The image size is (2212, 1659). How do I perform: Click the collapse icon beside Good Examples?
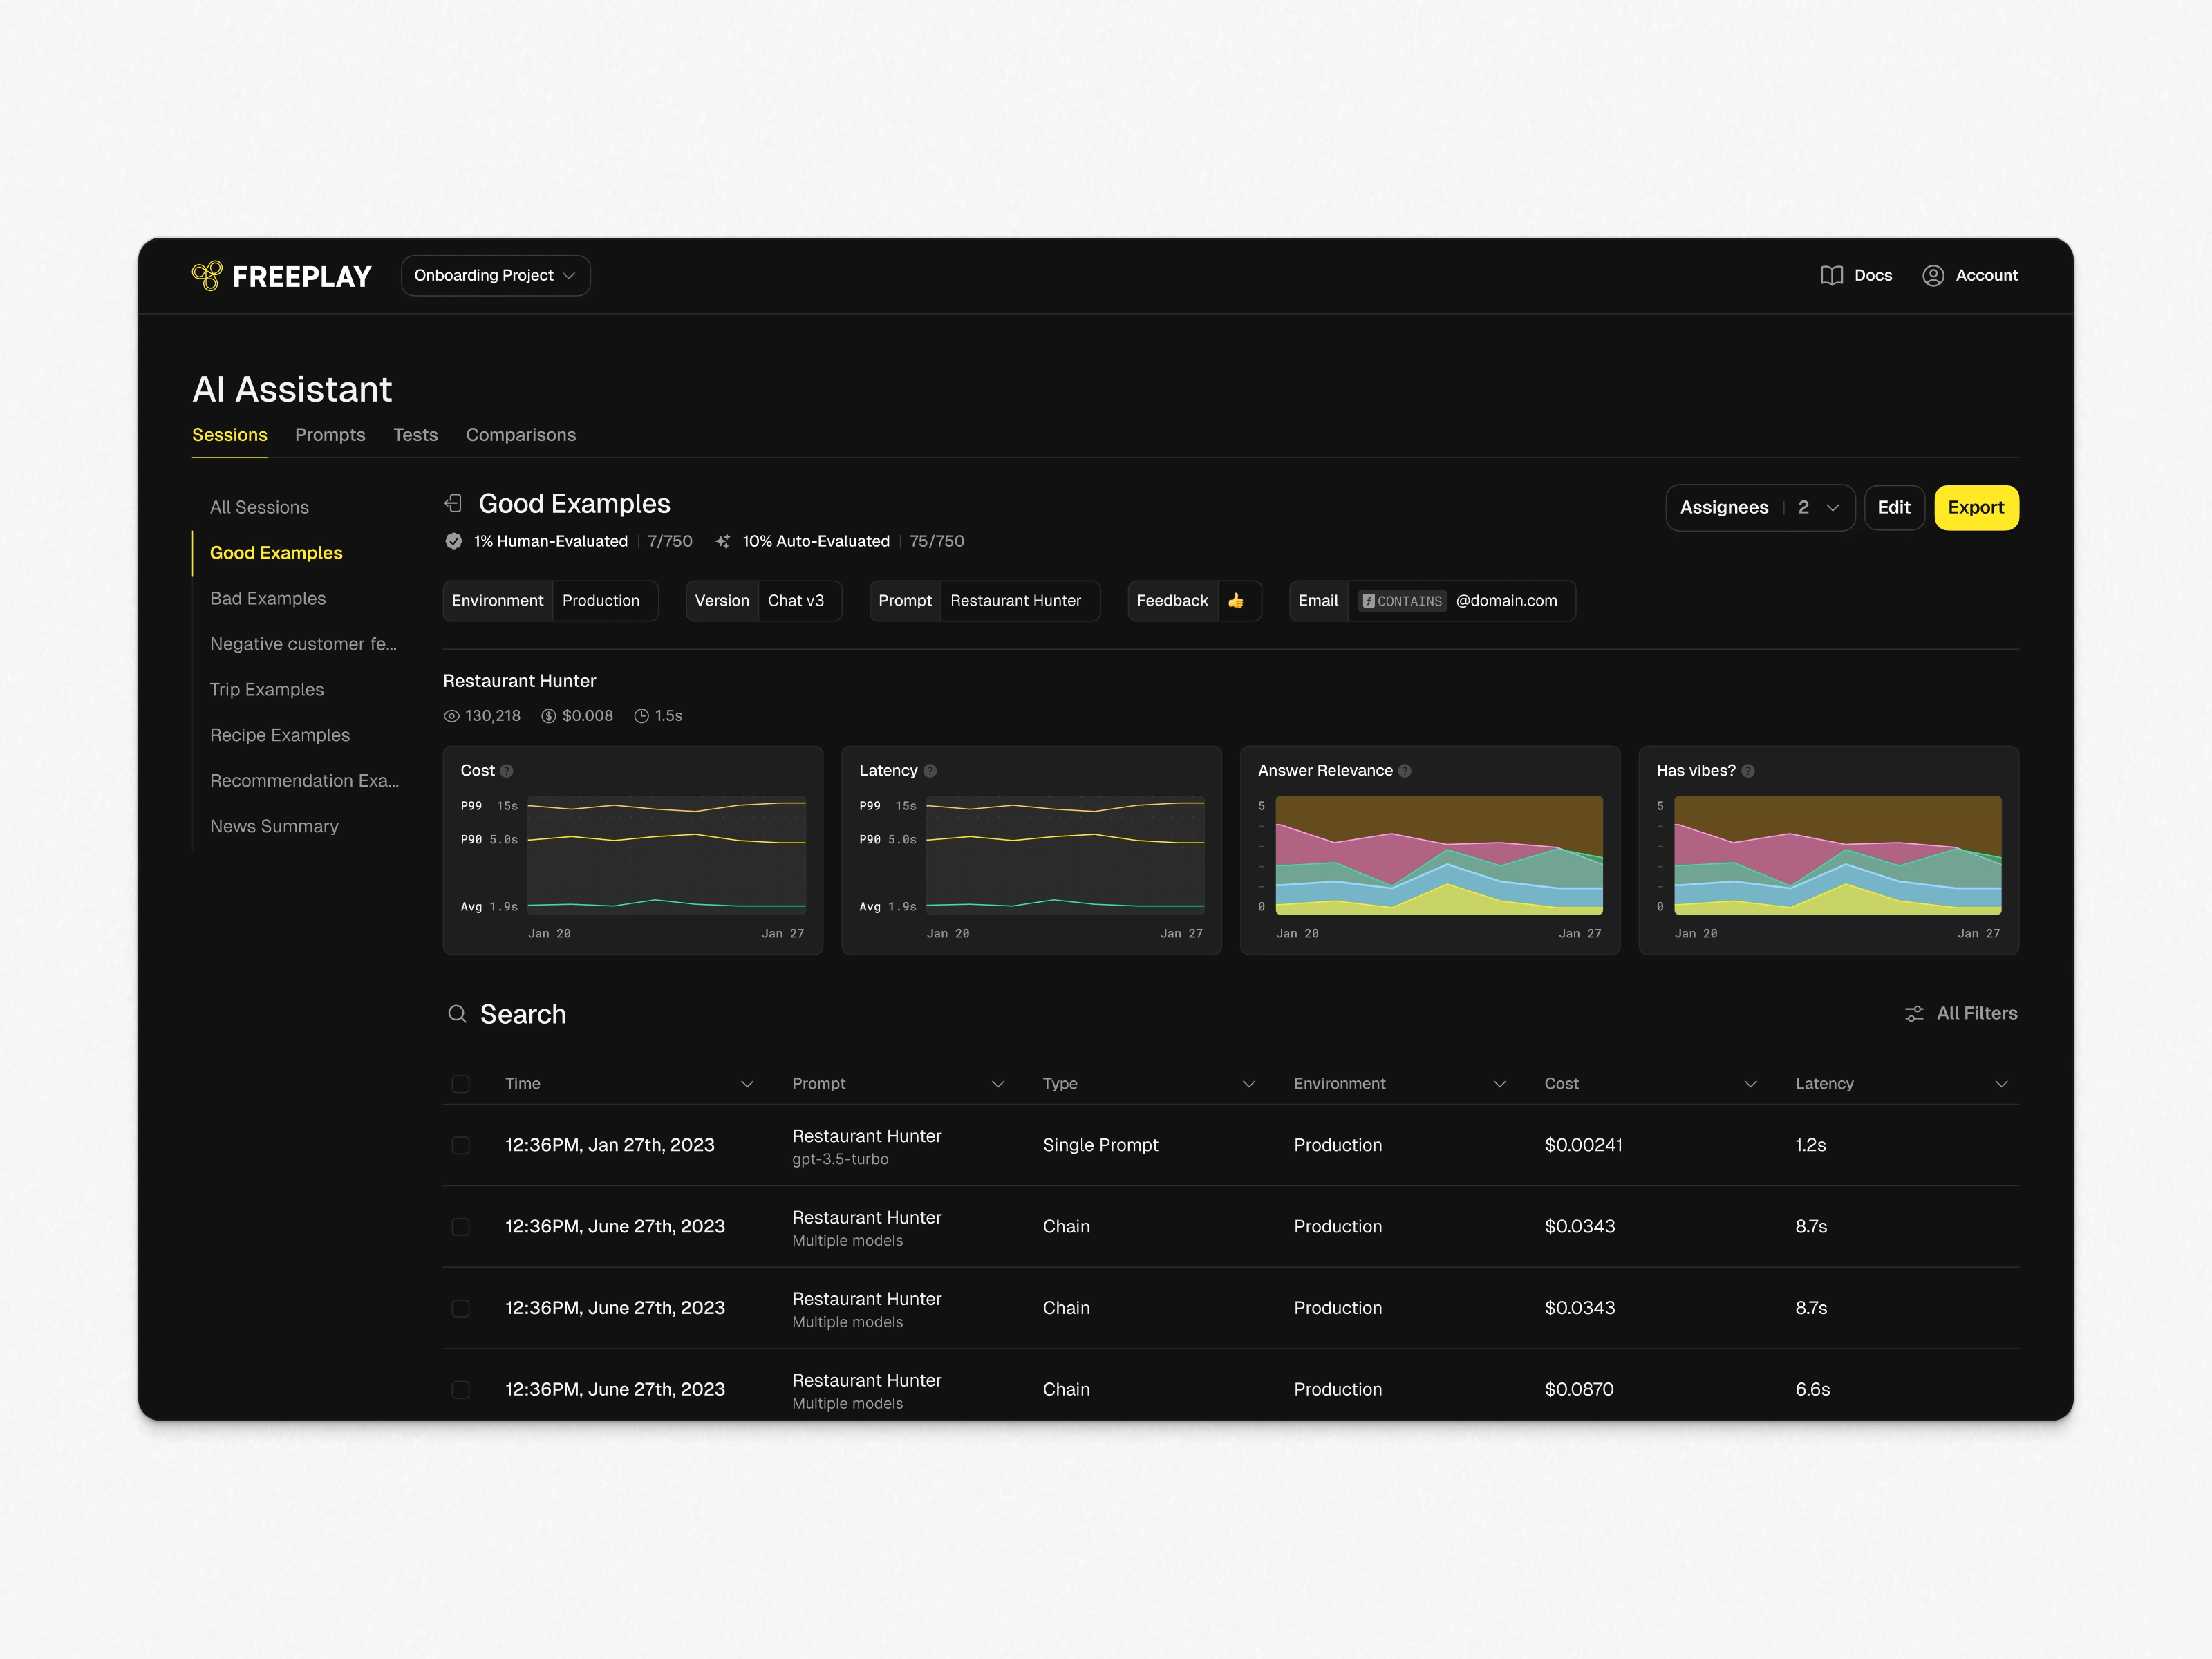(453, 503)
